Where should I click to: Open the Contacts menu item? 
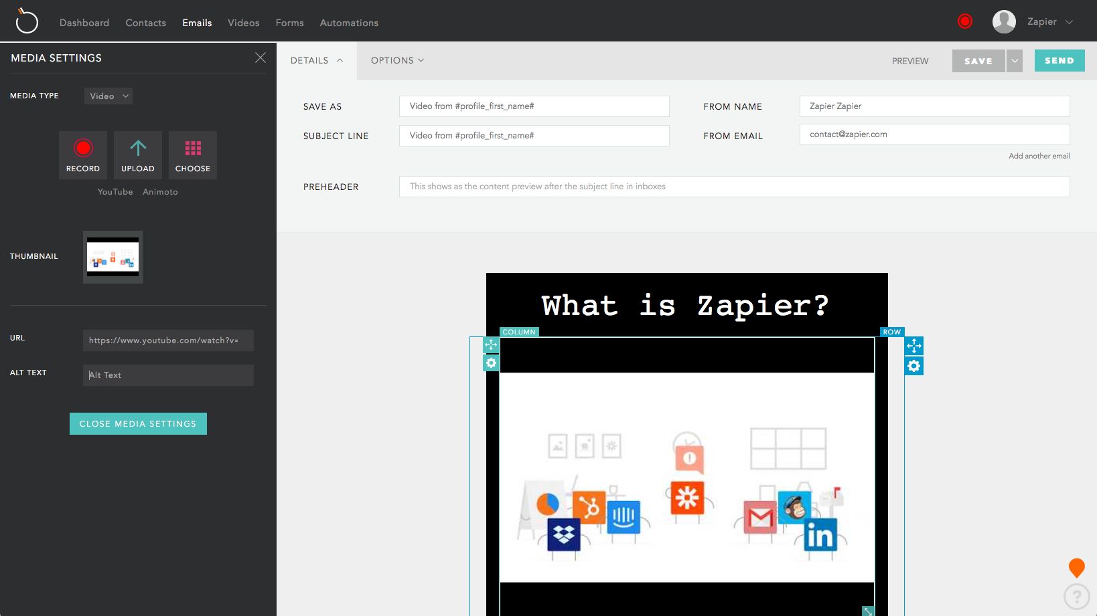tap(145, 23)
